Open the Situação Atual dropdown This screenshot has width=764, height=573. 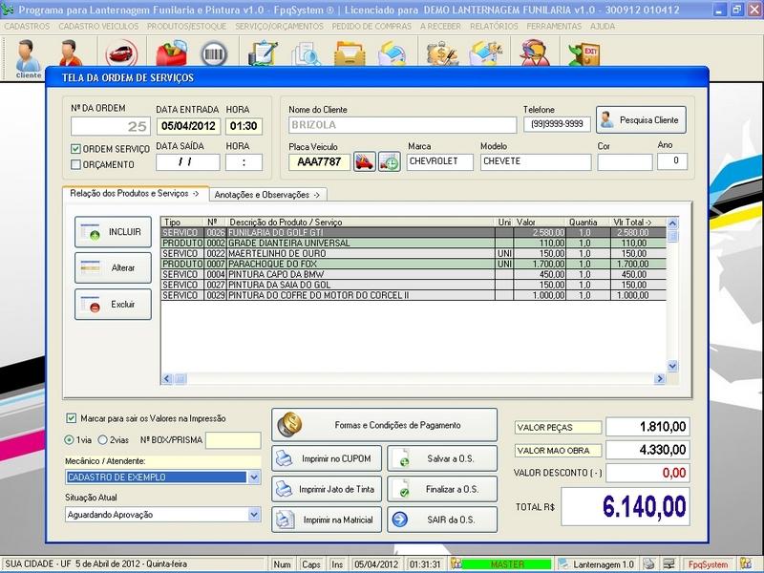click(x=253, y=515)
